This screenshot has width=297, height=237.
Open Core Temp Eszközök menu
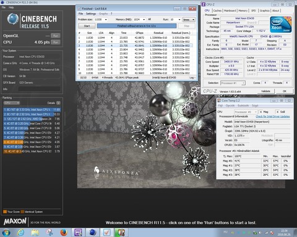click(243, 106)
